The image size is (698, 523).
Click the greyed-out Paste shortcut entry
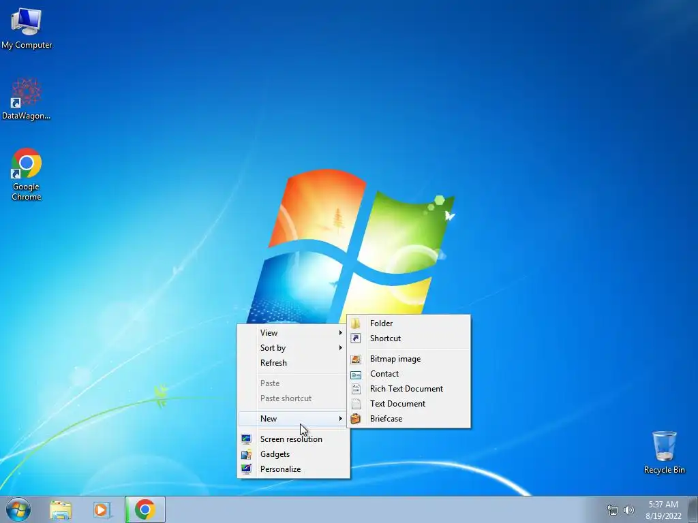[294, 398]
